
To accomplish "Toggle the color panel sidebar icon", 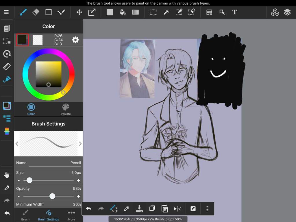I will [7, 106].
